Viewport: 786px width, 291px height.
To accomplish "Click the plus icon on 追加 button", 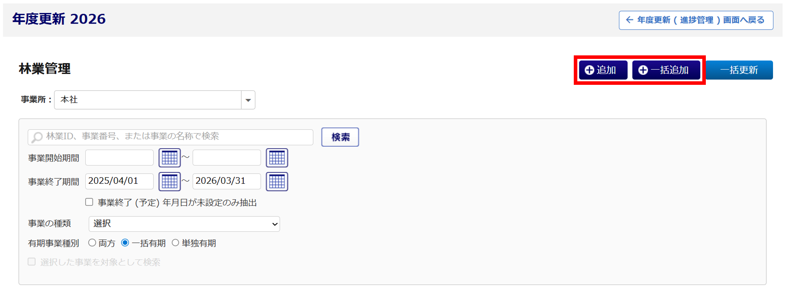I will tap(589, 70).
